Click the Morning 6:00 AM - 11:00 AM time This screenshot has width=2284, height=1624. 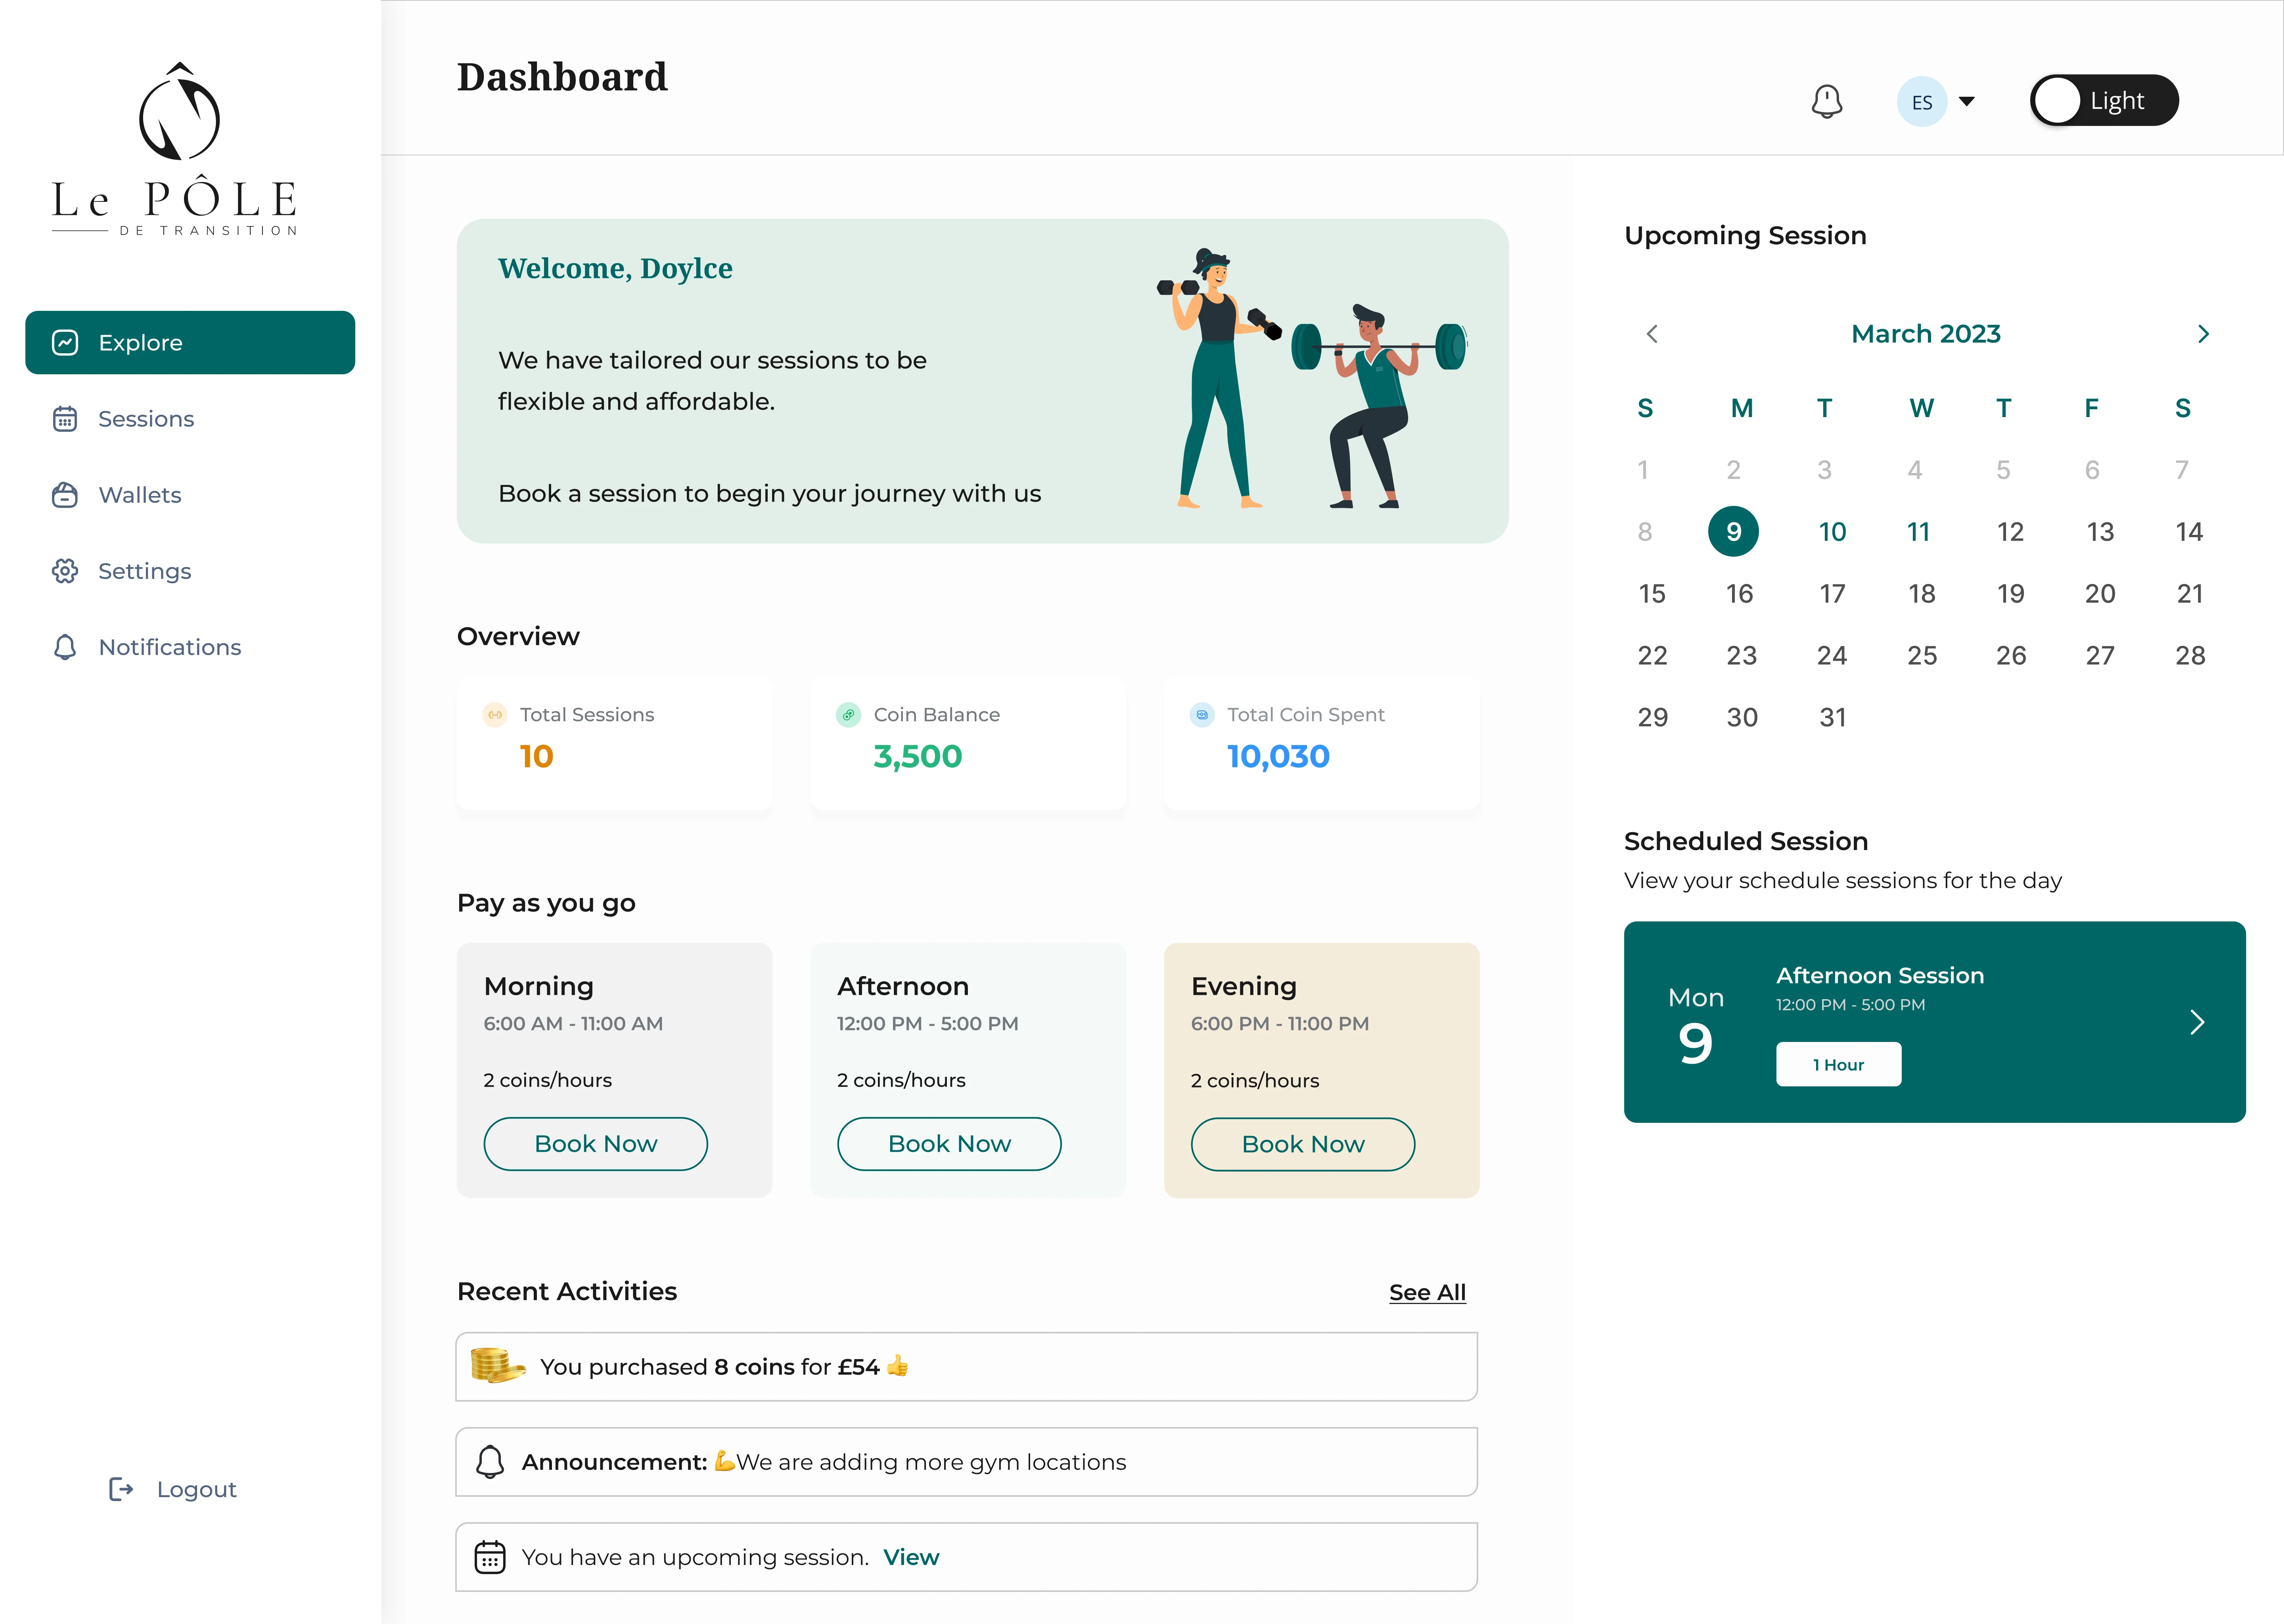(x=573, y=1024)
